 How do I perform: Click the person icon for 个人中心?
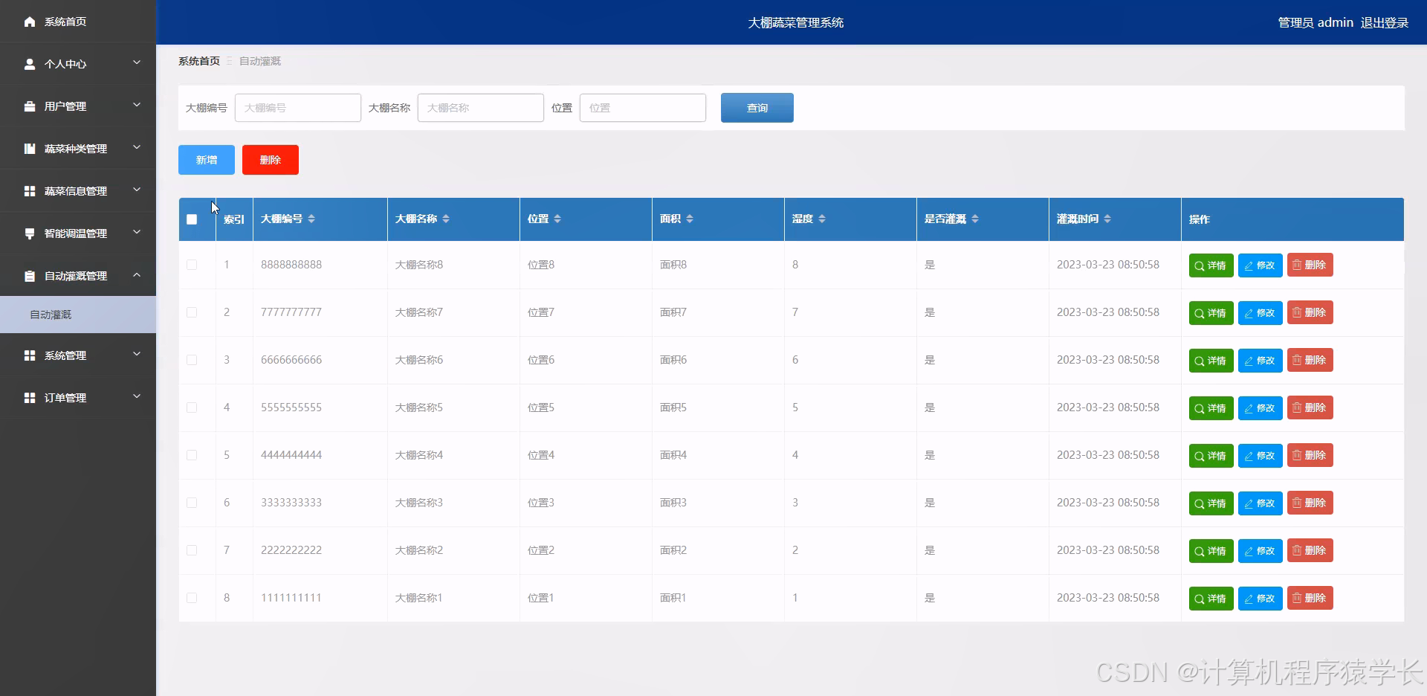(30, 64)
